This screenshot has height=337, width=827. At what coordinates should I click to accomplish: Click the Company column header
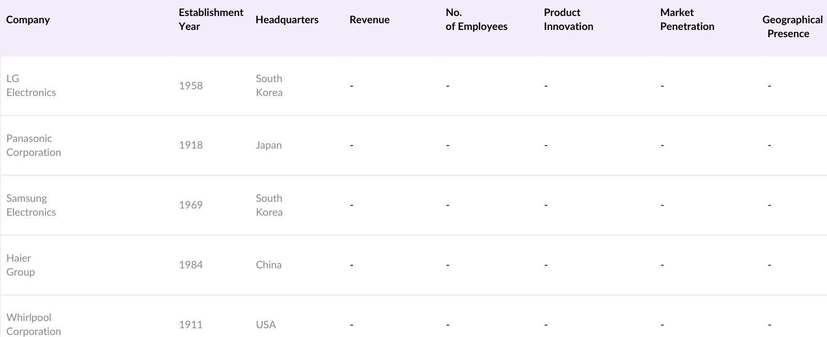[28, 20]
